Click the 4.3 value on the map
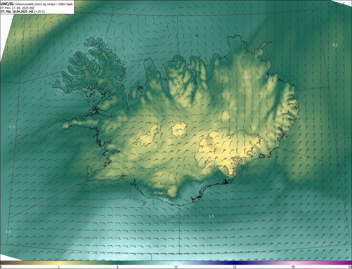Screen dimensions: 352x269 (335, 45)
